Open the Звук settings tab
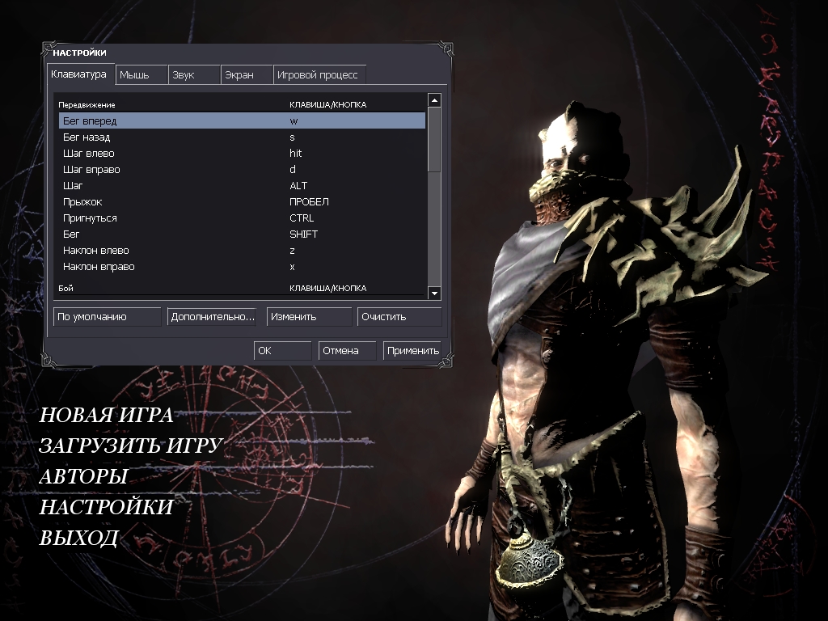This screenshot has width=828, height=621. pos(194,75)
